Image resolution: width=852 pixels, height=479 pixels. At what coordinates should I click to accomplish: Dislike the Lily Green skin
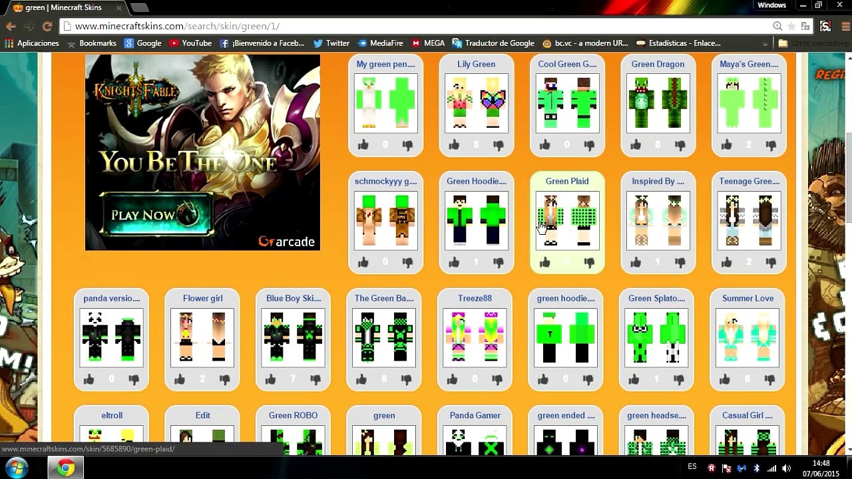[x=499, y=145]
